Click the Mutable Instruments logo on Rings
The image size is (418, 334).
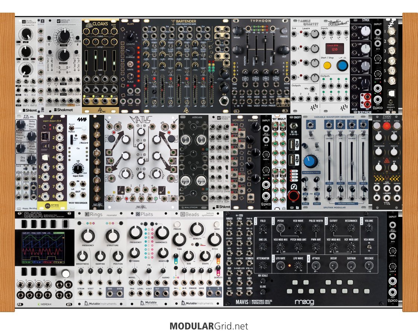[100, 304]
